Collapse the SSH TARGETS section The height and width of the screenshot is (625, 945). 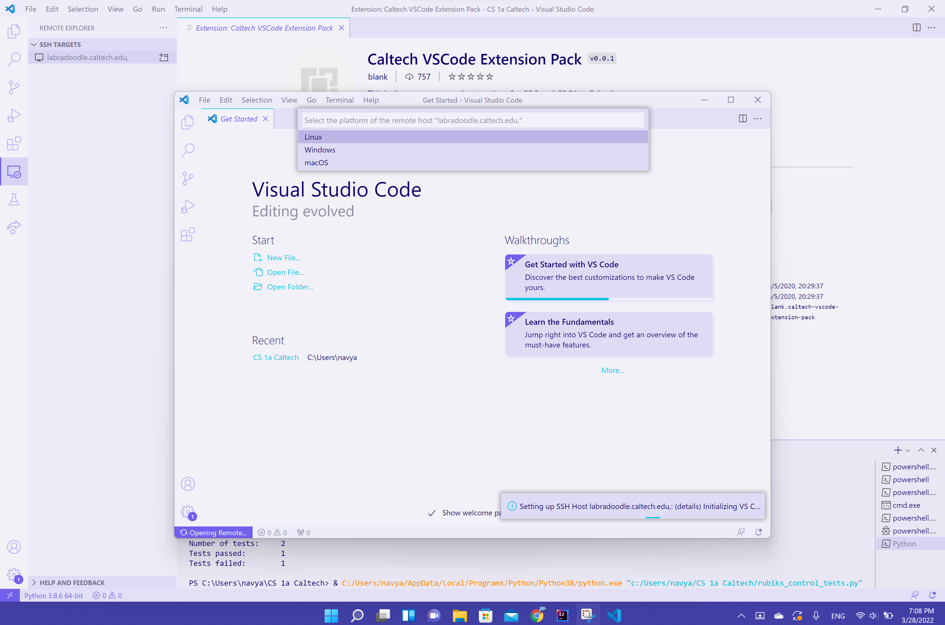tap(34, 44)
